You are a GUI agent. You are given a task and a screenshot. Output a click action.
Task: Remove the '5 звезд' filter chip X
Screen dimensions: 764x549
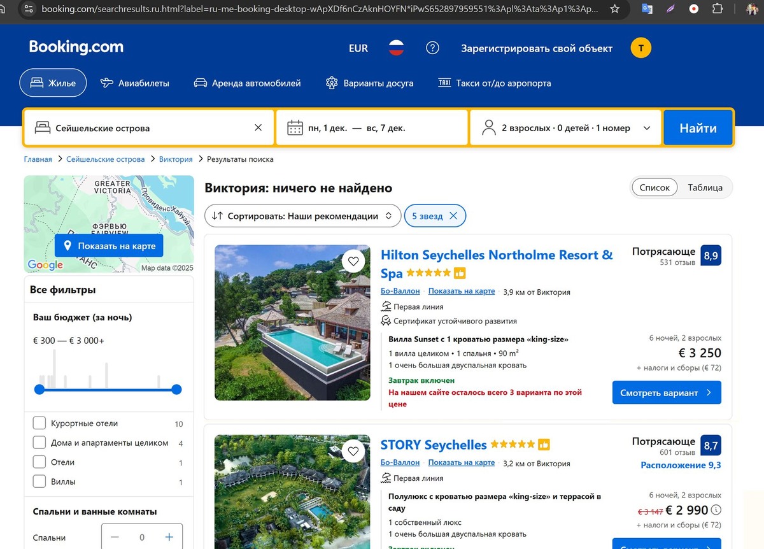pos(453,216)
